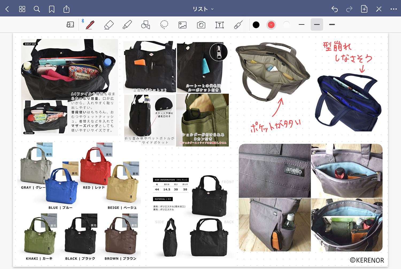Tap the DAILY USE black bag photo

(x=70, y=69)
